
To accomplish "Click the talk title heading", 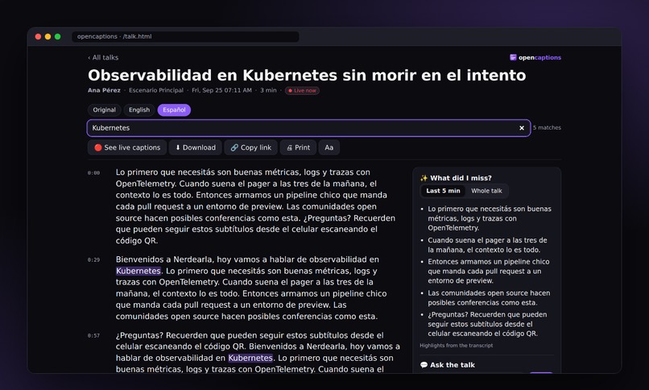I will [x=307, y=76].
